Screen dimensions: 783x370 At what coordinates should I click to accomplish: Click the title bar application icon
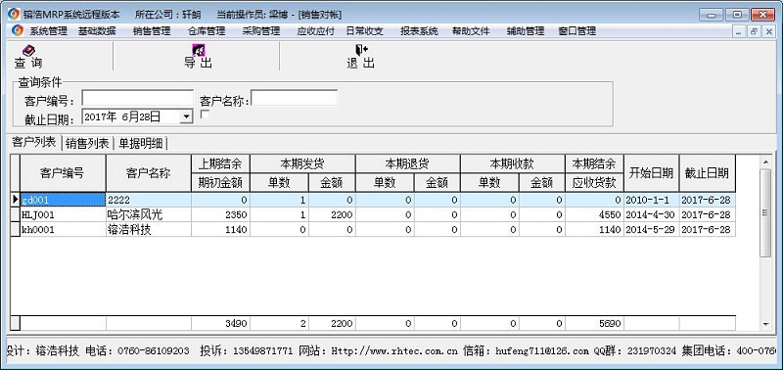tap(14, 14)
